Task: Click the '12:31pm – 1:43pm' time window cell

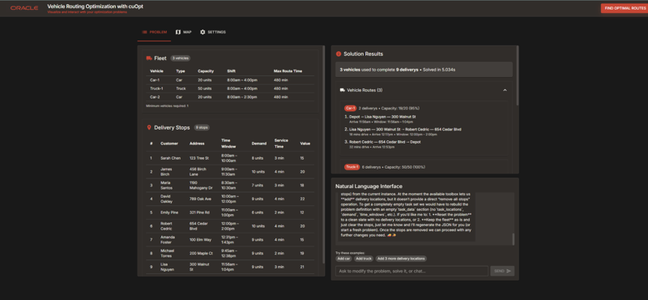Action: [x=230, y=240]
